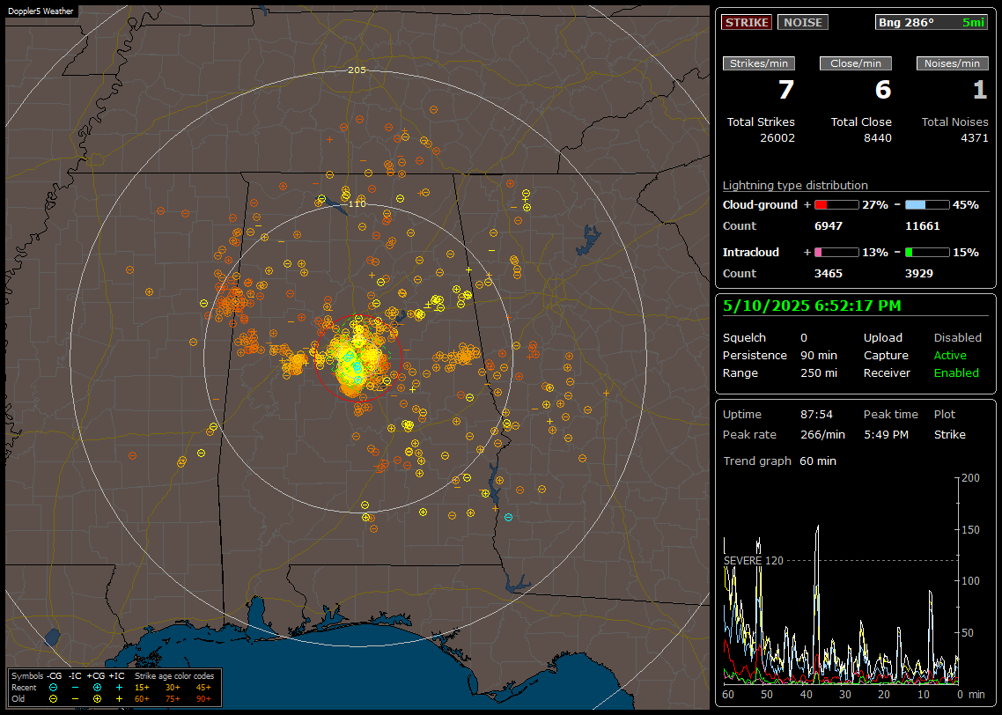This screenshot has width=1002, height=715.
Task: Click the Close/min header button
Action: 856,63
